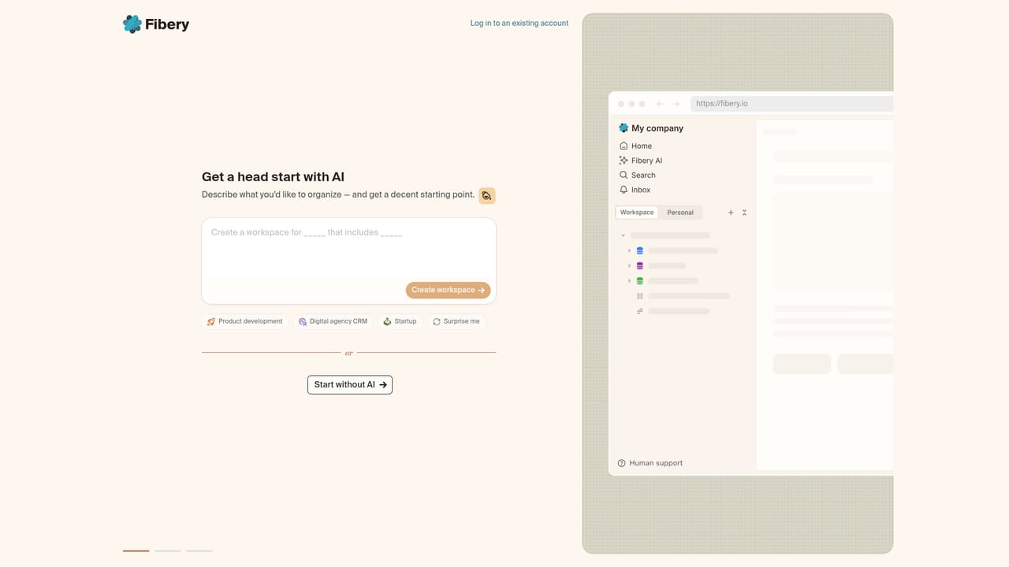Screen dimensions: 1009x567
Task: Click the second onboarding progress step indicator
Action: 167,550
